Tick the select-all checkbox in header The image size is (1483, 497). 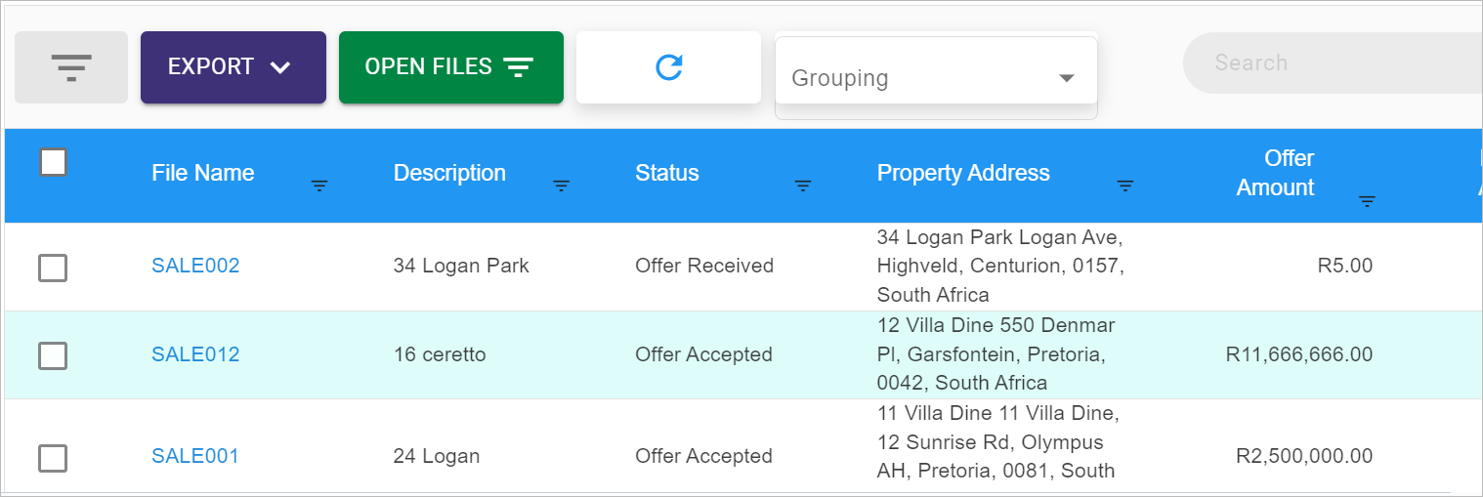tap(54, 162)
